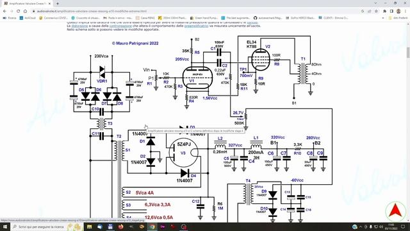Viewport: 410px width, 231px height.
Task: Open Chrome's three-dot menu
Action: tap(406, 12)
